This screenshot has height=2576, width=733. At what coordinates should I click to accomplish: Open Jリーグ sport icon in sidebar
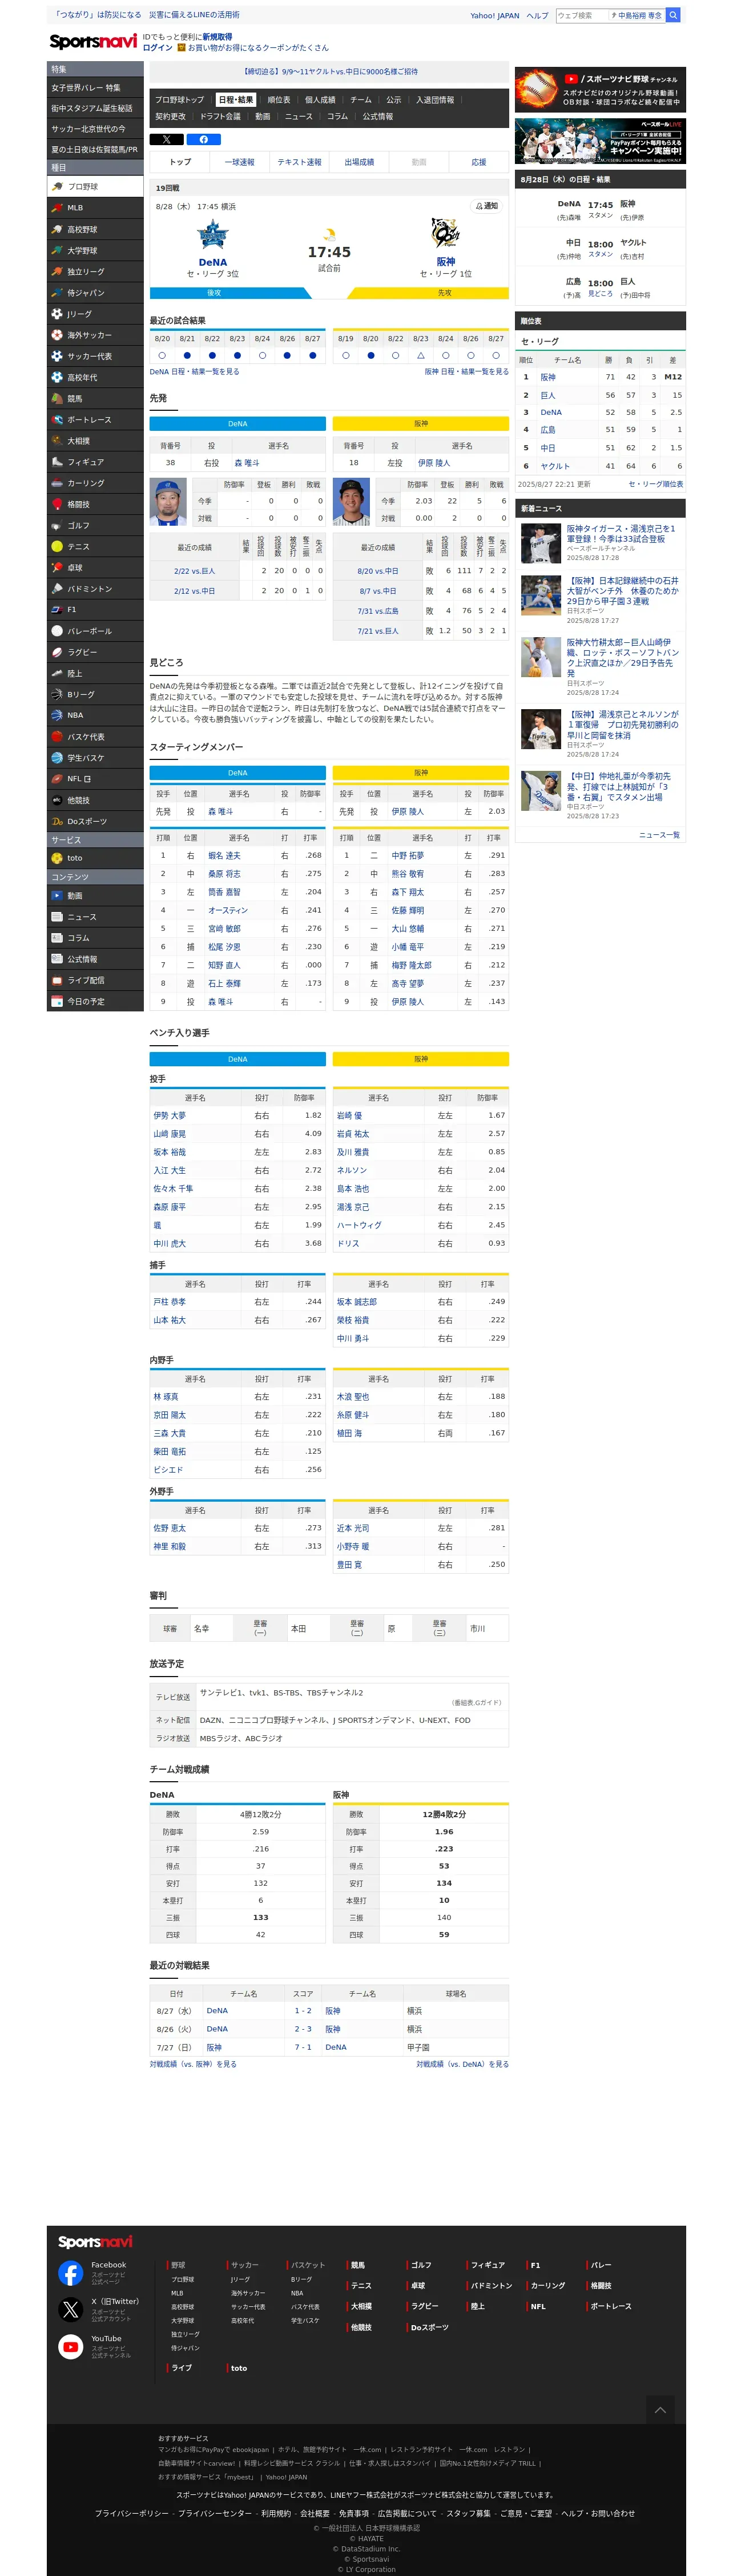pos(58,314)
